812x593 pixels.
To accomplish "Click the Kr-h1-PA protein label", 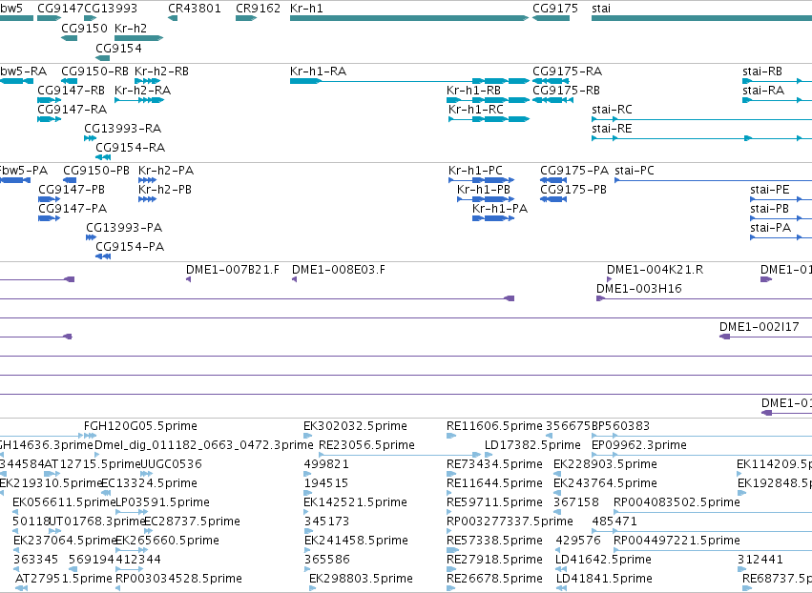I will [500, 209].
